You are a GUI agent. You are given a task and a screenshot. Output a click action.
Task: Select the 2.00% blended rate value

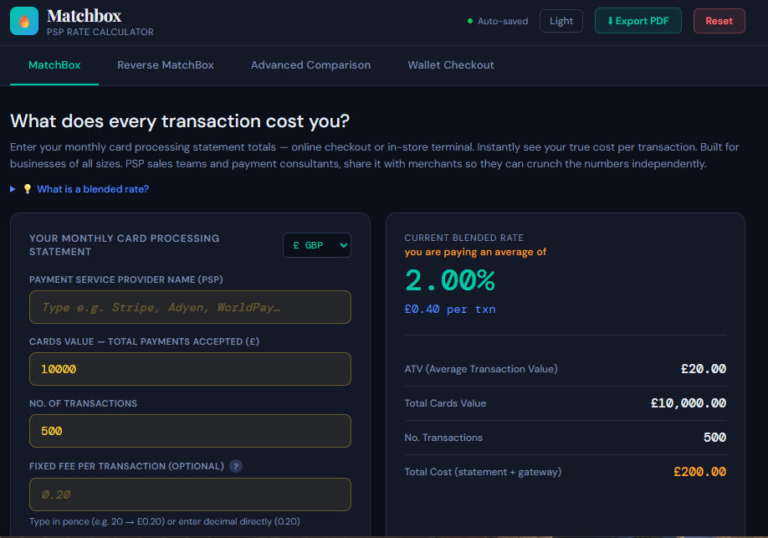click(449, 281)
